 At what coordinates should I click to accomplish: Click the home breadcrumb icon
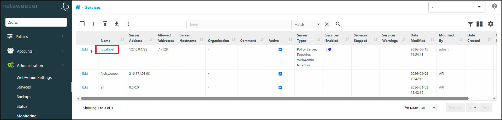78,7
